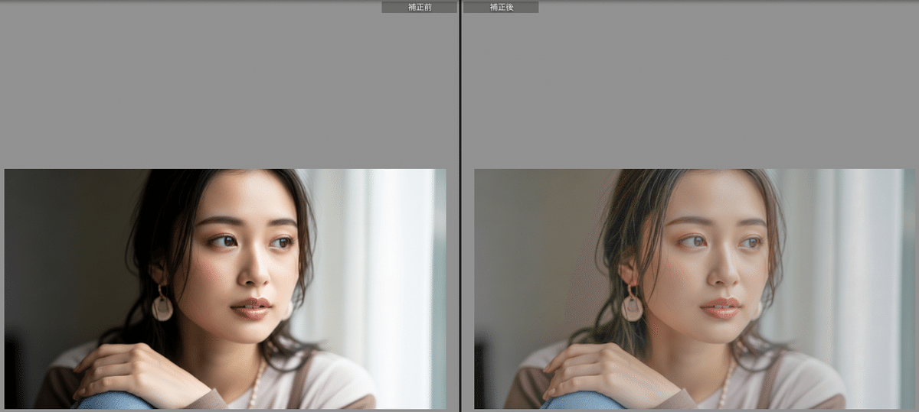
Task: Click the earring in the after photo
Action: (x=633, y=306)
